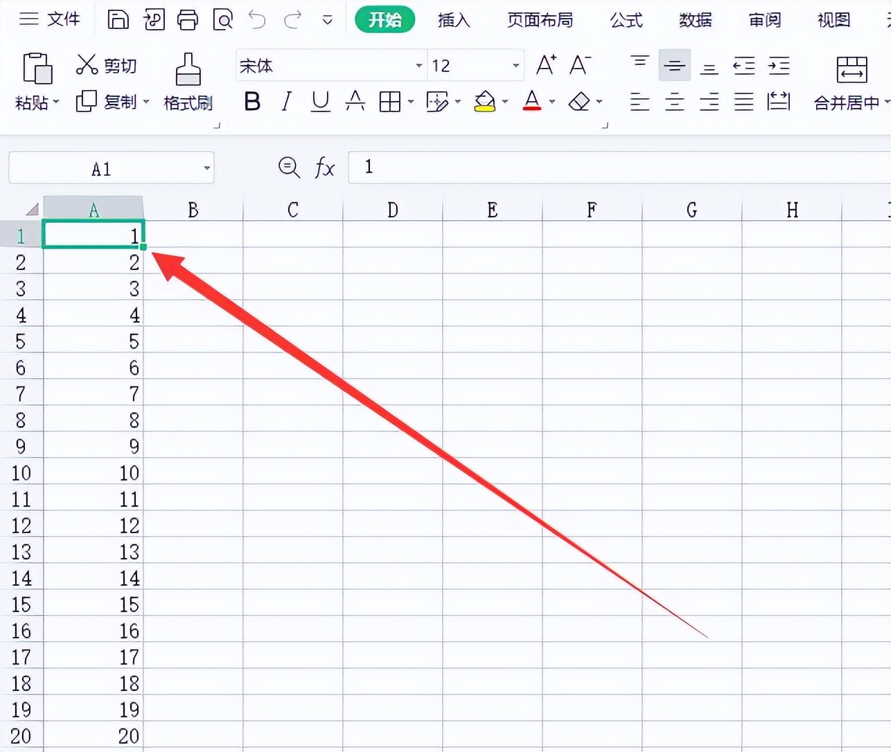
Task: Switch to the 公式 tab
Action: pos(626,20)
